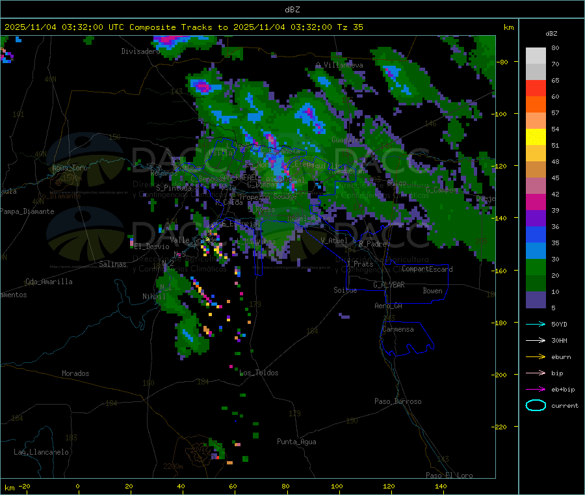Click the Aero_GA map label
This screenshot has height=495, width=585.
(x=389, y=306)
